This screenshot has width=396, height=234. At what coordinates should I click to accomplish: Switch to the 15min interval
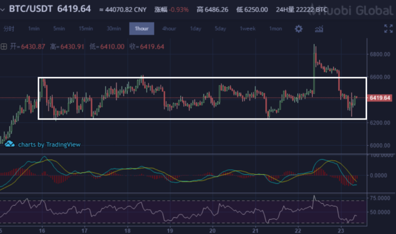point(86,28)
